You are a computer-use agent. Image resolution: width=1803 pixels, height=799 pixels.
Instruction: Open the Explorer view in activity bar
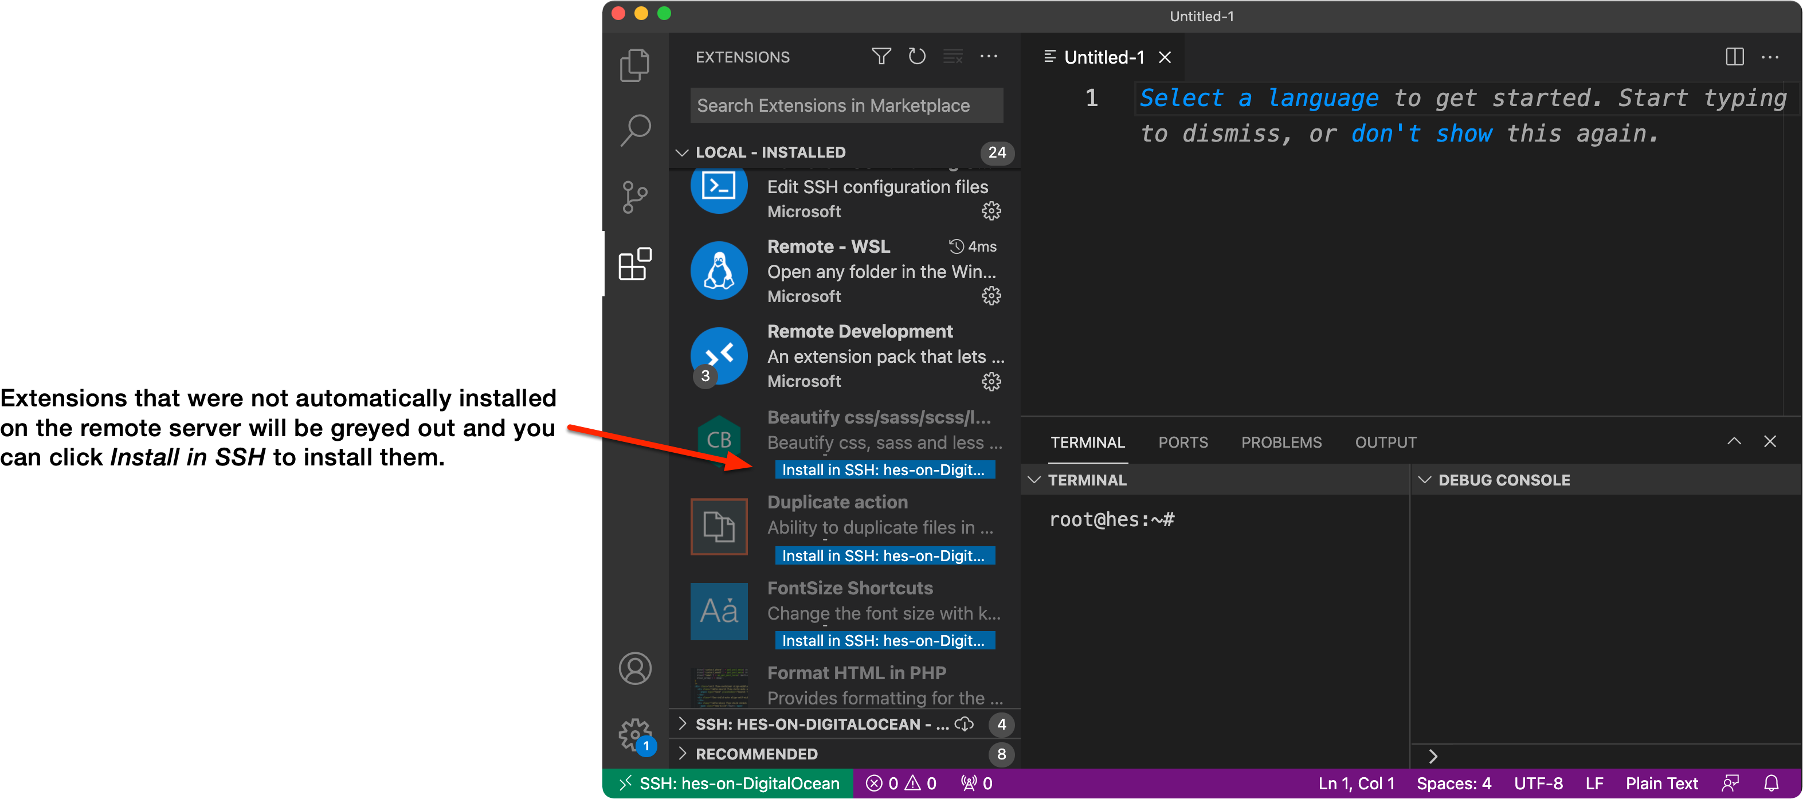point(635,65)
